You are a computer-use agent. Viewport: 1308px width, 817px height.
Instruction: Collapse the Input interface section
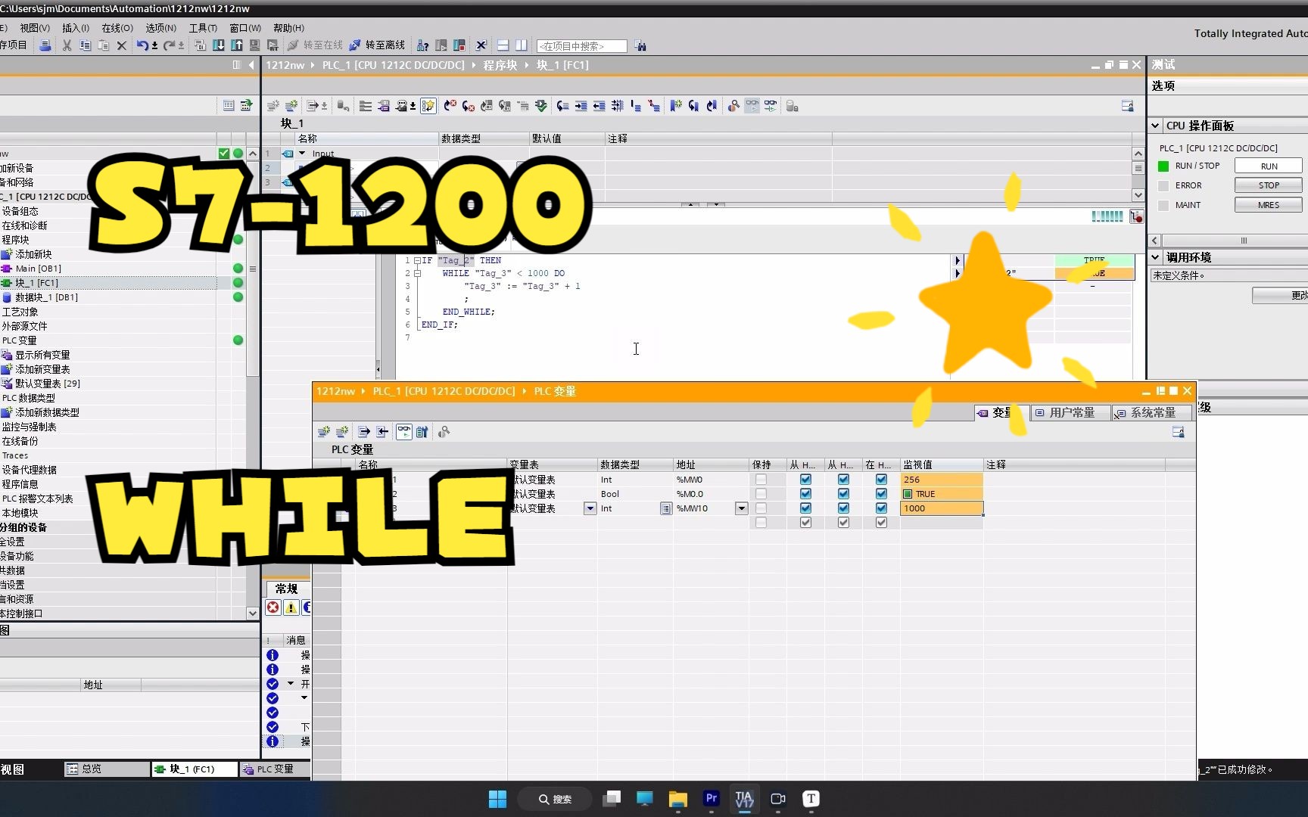(302, 153)
